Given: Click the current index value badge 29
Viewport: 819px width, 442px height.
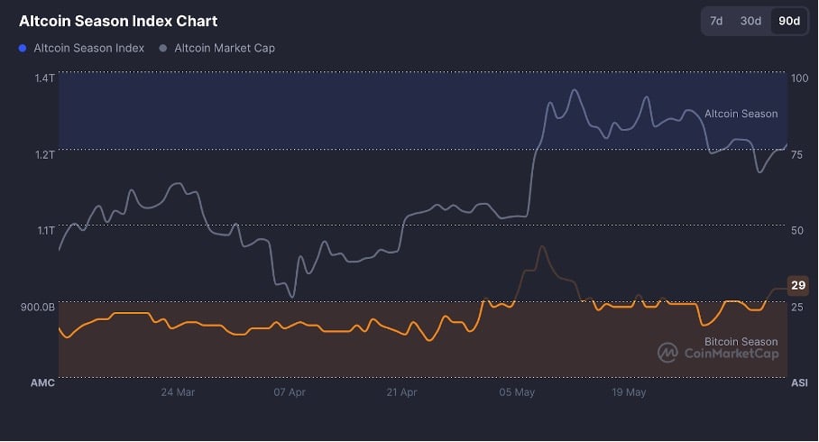Looking at the screenshot, I should point(798,286).
